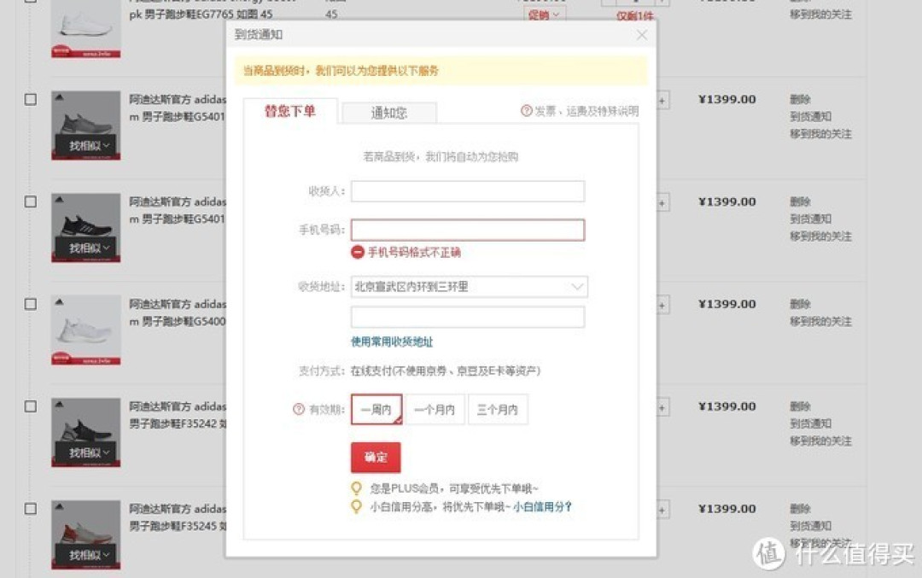Click the PLUS会员 lightbulb tip icon
The height and width of the screenshot is (578, 922).
(356, 488)
